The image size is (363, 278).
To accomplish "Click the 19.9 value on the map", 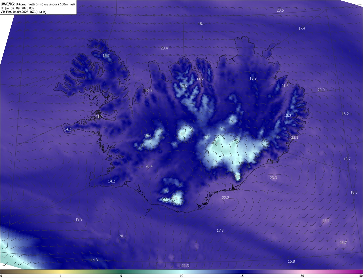I will coord(79,219).
